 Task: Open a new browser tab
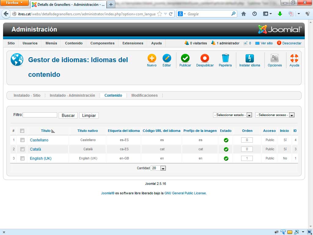(111, 5)
